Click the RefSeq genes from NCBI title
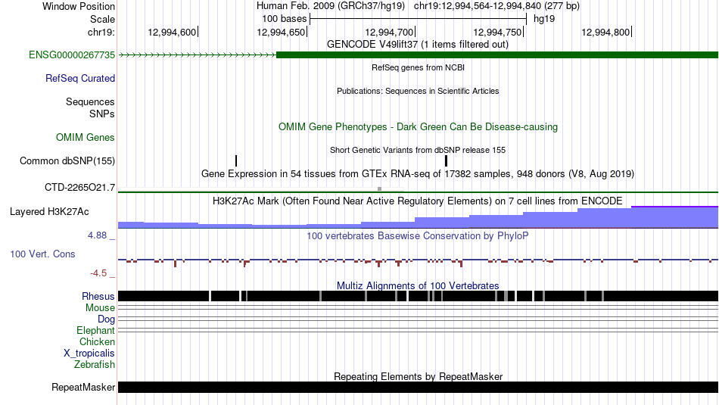Screen dimensions: 719x405 418,67
